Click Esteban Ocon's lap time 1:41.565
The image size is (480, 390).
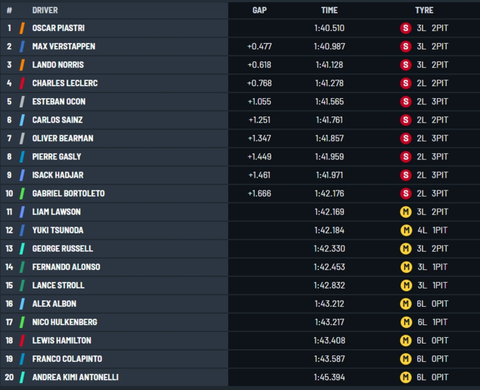point(330,102)
